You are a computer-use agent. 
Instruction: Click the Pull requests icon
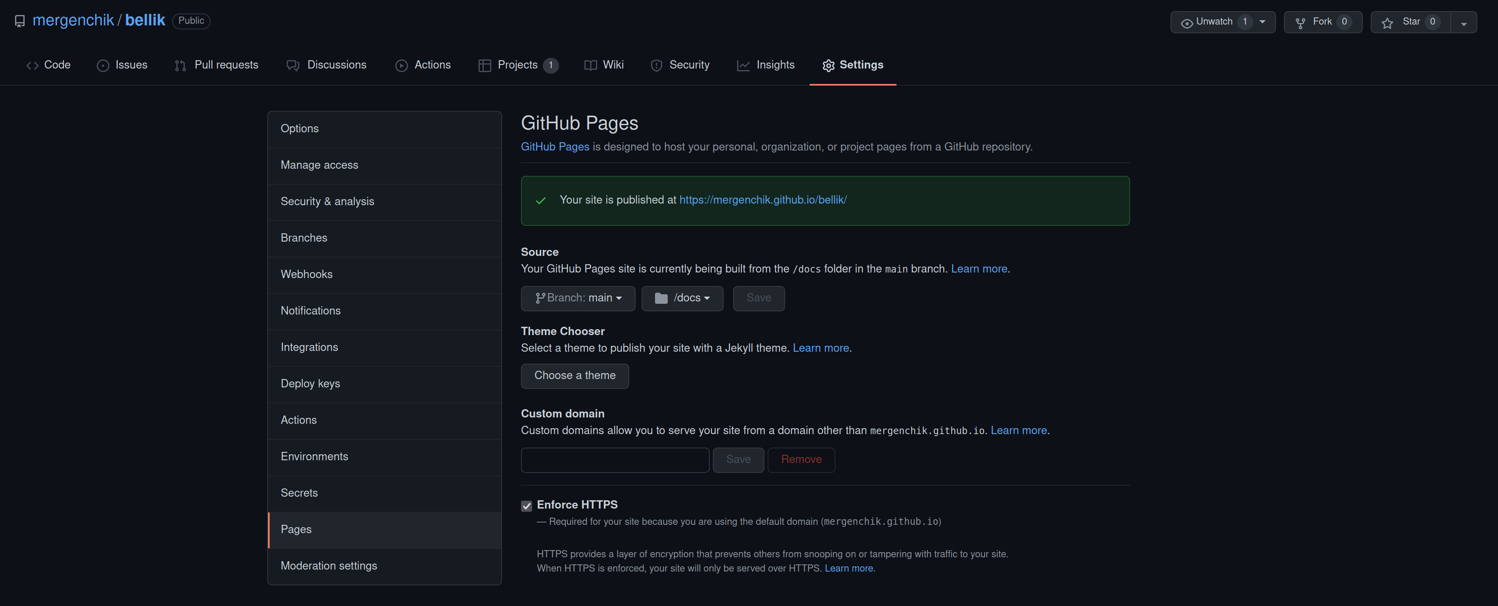[180, 66]
